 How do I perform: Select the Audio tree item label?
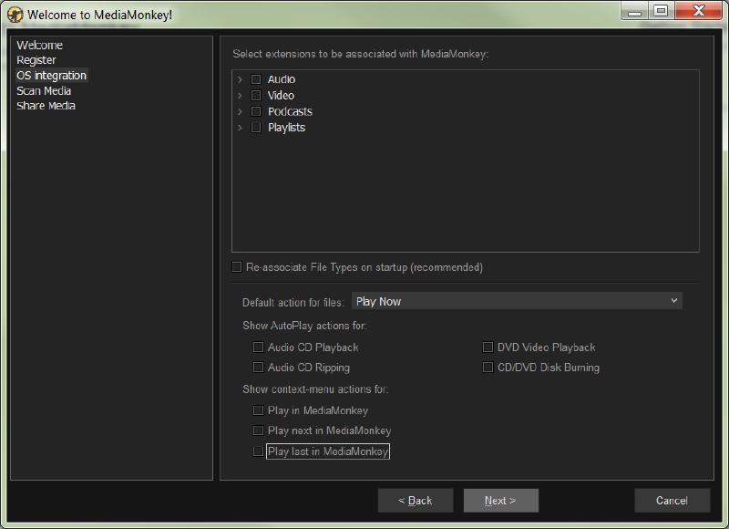pos(282,79)
